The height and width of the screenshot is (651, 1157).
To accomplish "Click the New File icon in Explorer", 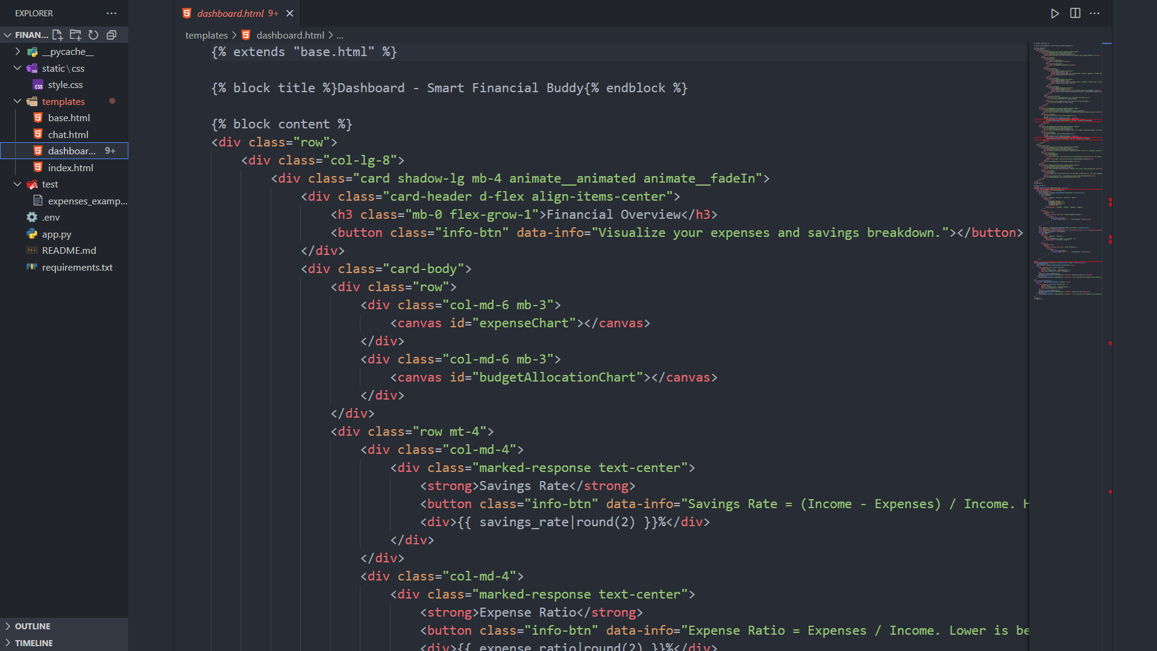I will 58,35.
